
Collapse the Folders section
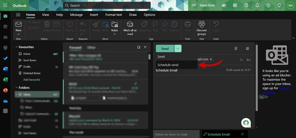click(16, 88)
